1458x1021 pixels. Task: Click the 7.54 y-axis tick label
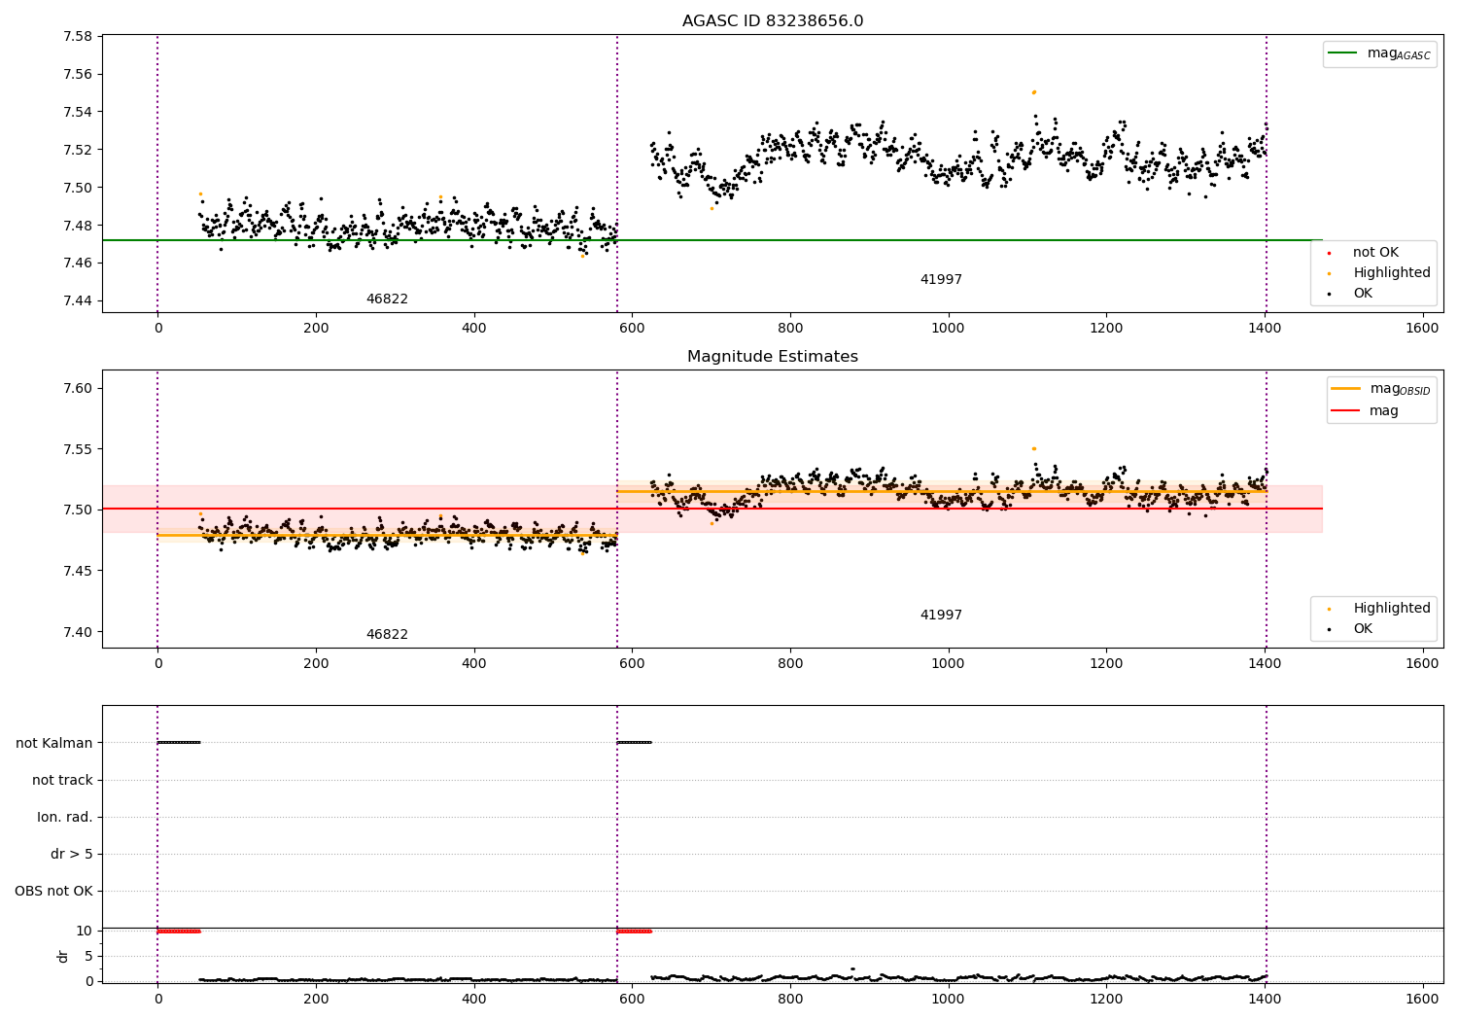(78, 112)
